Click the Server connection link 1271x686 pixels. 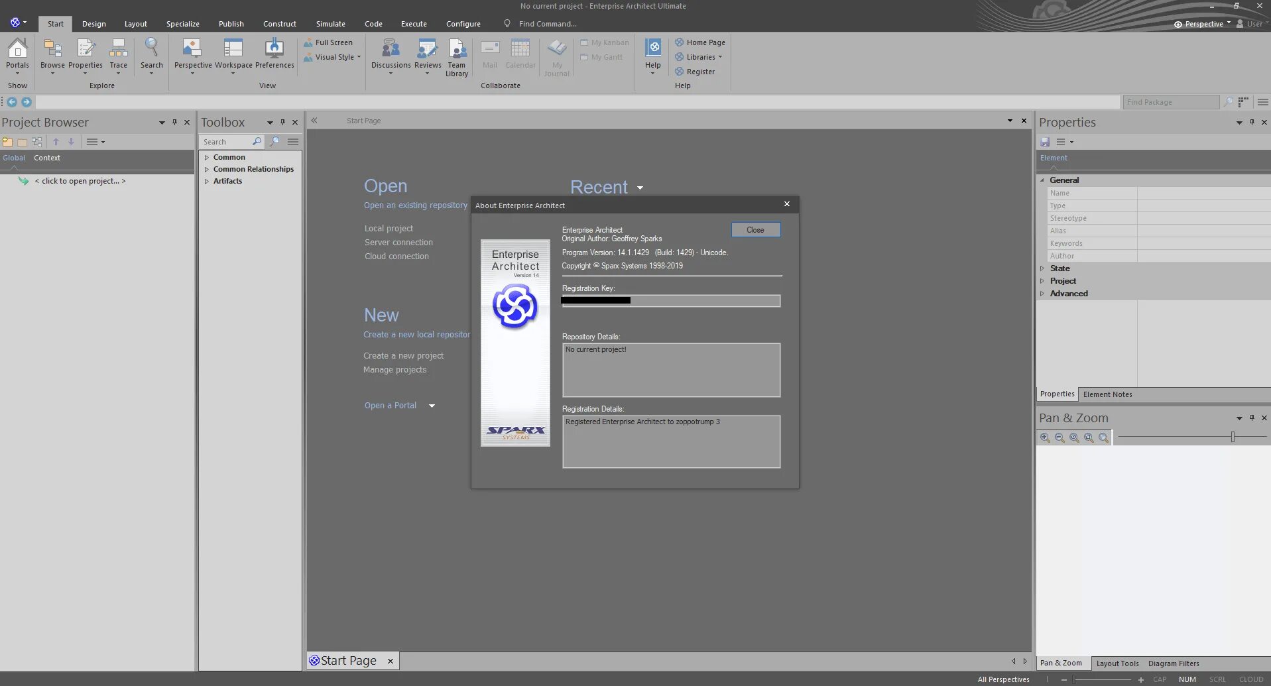[398, 243]
